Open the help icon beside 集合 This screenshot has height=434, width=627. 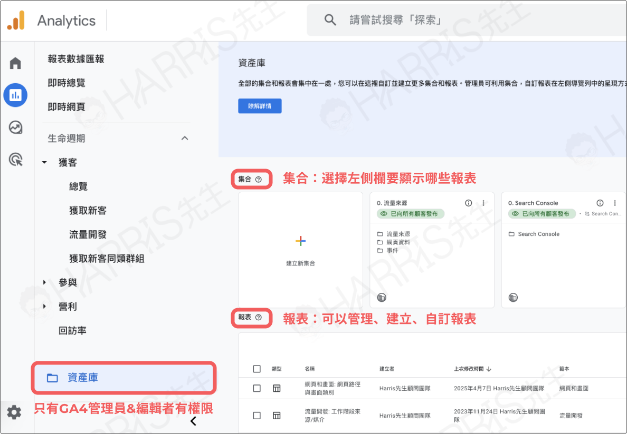(x=258, y=179)
